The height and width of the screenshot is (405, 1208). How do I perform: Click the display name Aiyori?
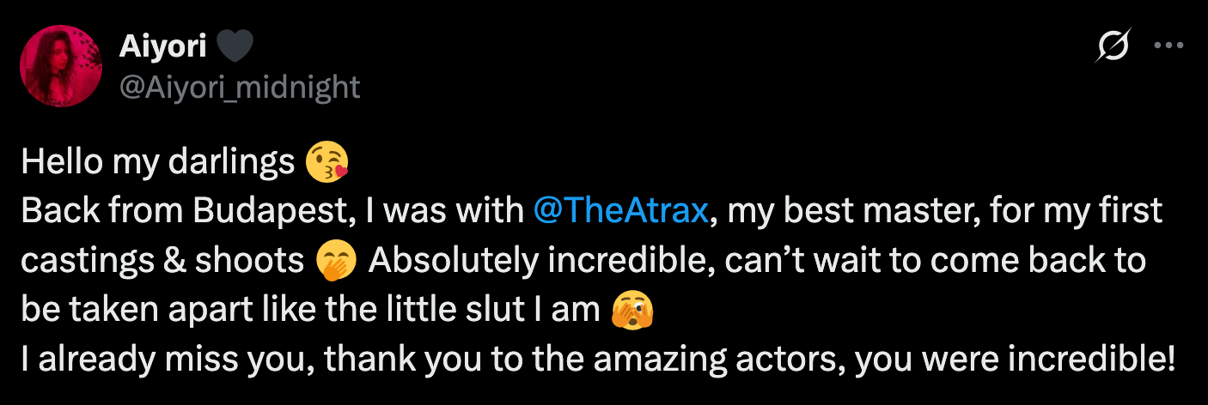[162, 47]
